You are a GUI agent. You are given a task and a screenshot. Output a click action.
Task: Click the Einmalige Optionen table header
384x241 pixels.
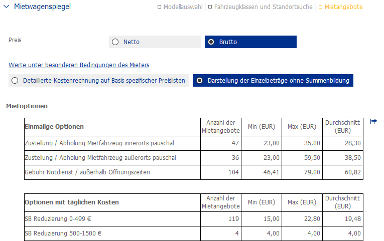point(54,127)
